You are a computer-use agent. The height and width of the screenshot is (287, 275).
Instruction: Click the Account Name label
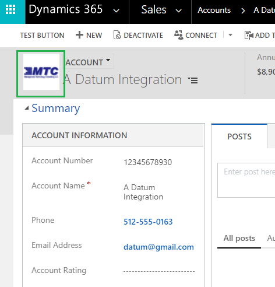point(58,185)
